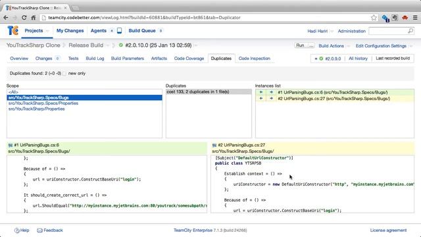
Task: Open the browser home page icon
Action: (x=34, y=18)
